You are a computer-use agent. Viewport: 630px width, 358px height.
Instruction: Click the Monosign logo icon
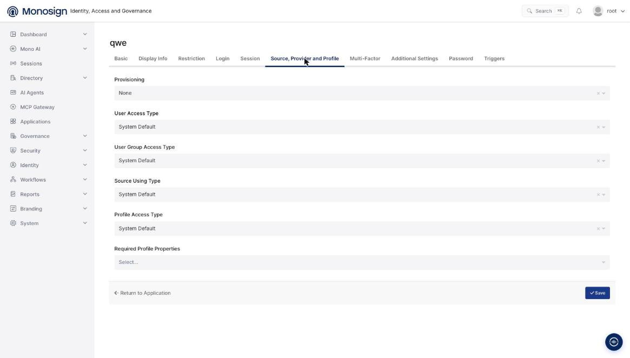point(13,11)
